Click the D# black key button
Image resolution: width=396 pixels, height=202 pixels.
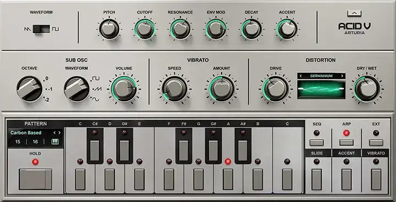124,151
